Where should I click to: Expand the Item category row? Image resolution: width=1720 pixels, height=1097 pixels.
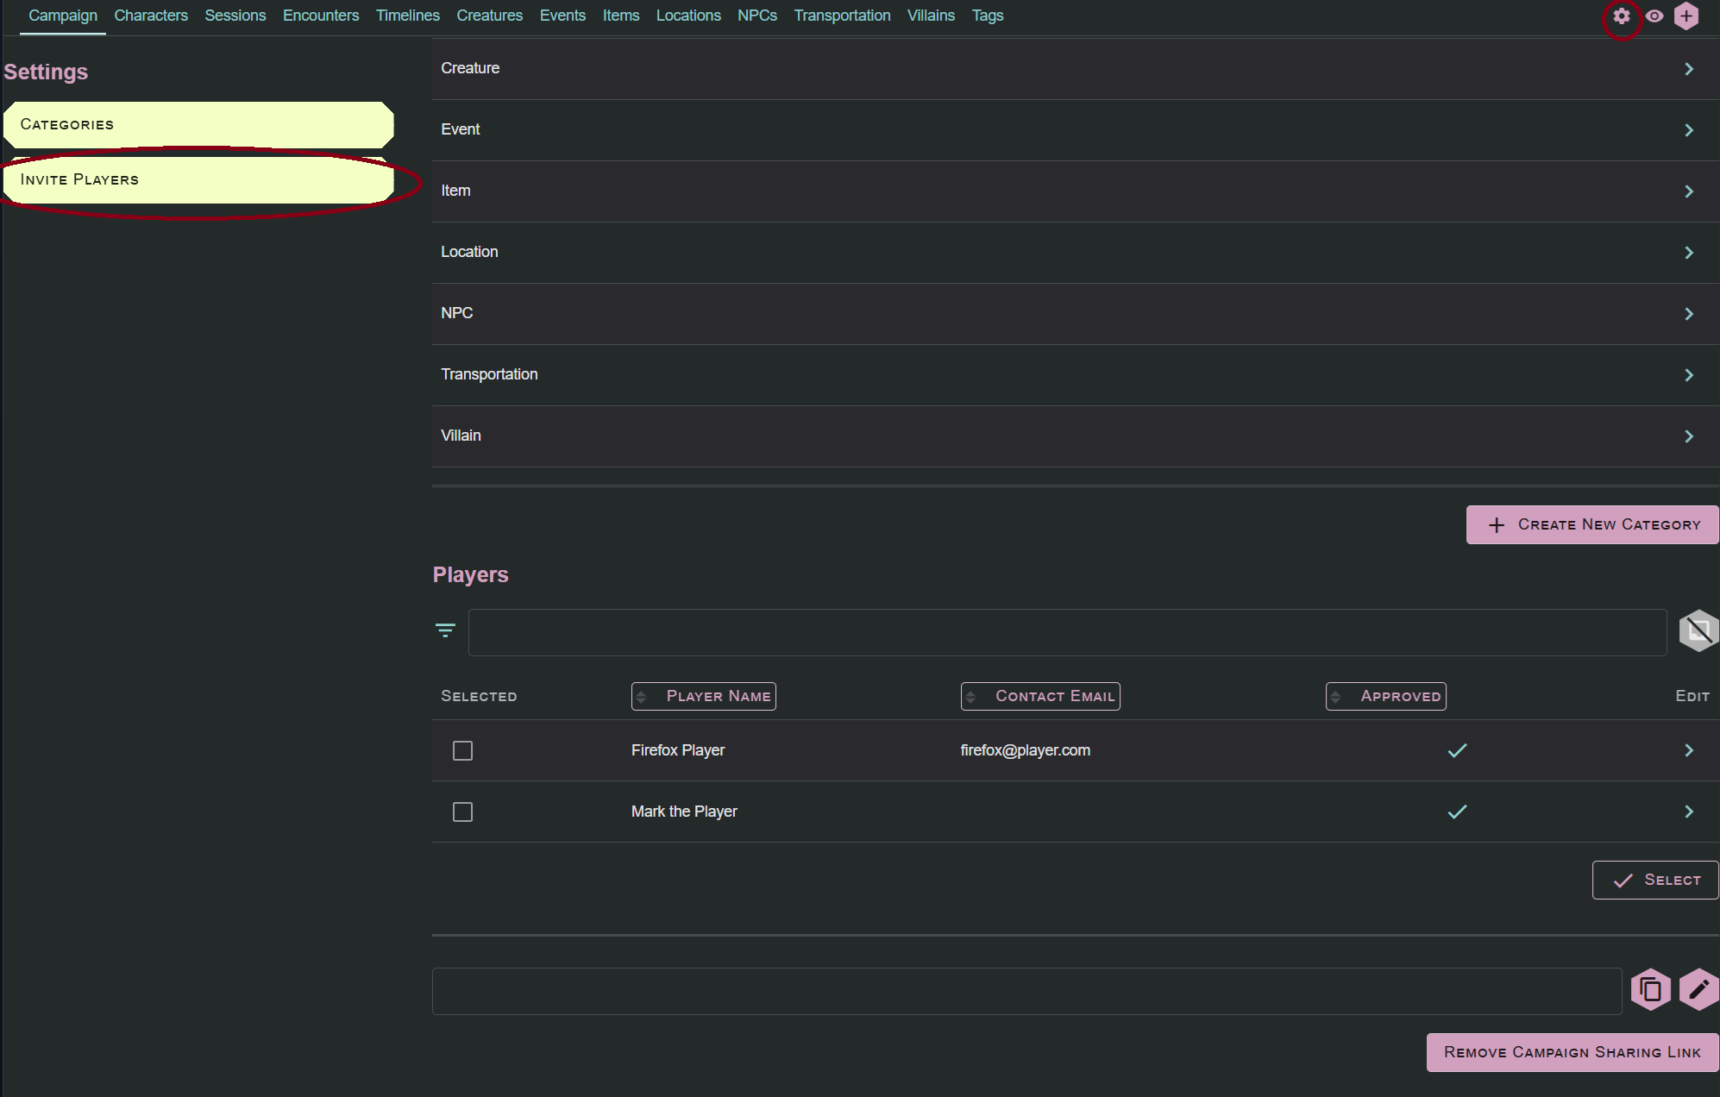1076,191
